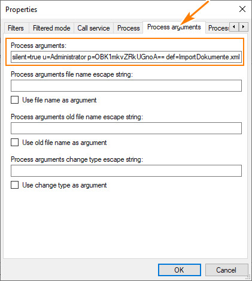Screen dimensions: 252x281
Task: Open the partially hidden tab after Process arguments
Action: point(218,28)
